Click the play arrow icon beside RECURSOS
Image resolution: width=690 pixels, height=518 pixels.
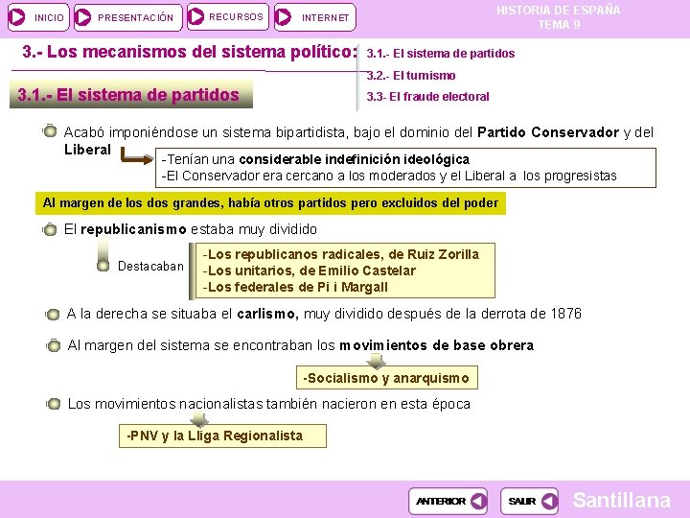click(195, 16)
